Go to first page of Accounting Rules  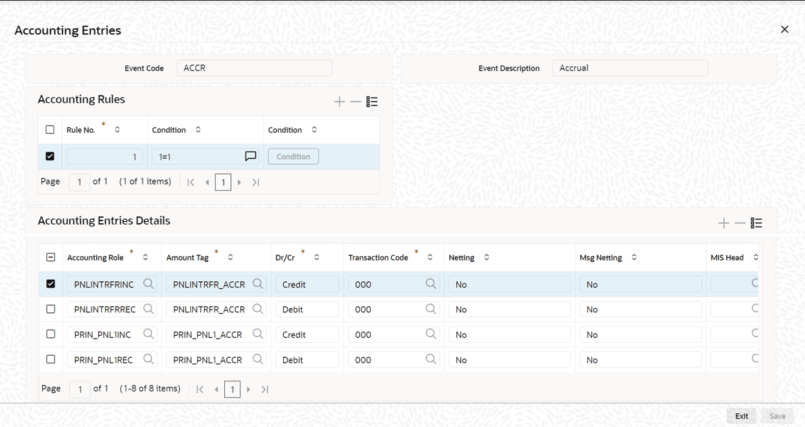coord(191,182)
